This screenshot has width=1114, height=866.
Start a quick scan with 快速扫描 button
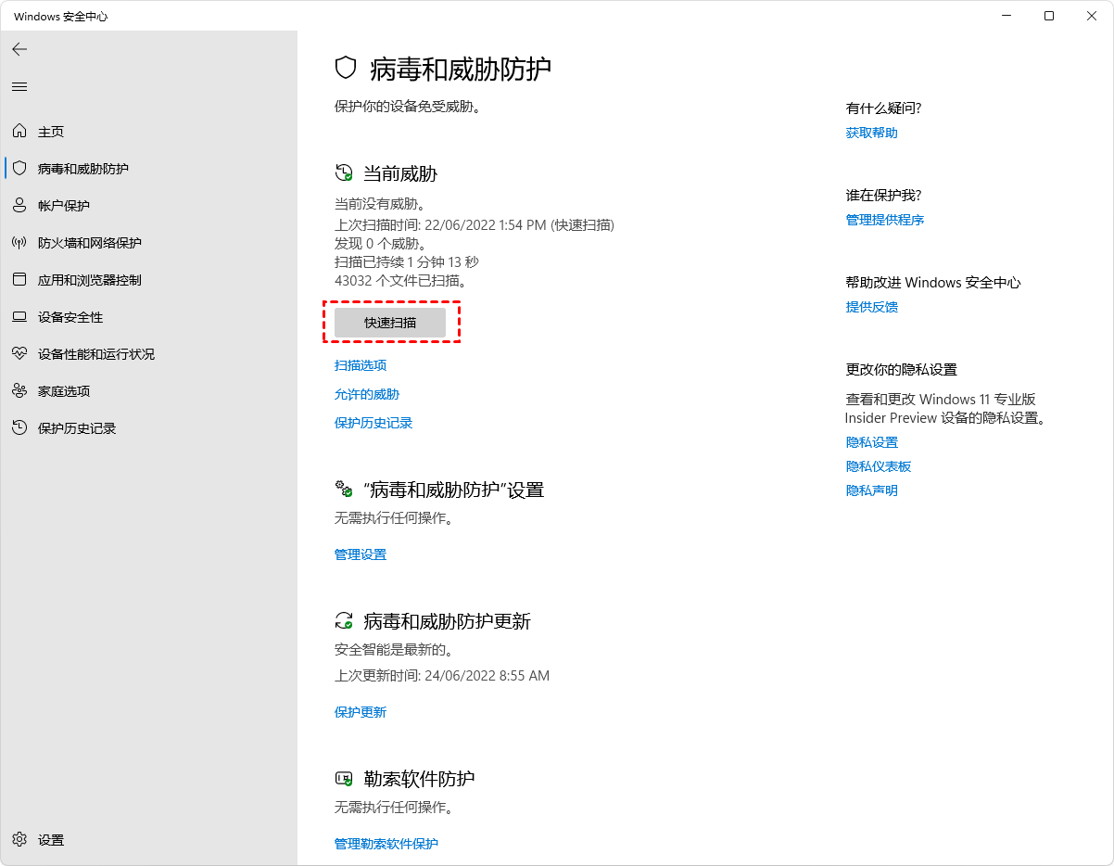[390, 323]
